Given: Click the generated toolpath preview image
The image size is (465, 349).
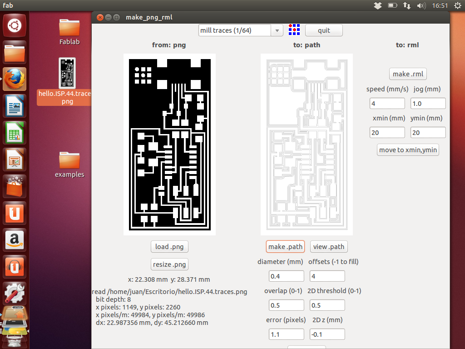Looking at the screenshot, I should click(307, 145).
